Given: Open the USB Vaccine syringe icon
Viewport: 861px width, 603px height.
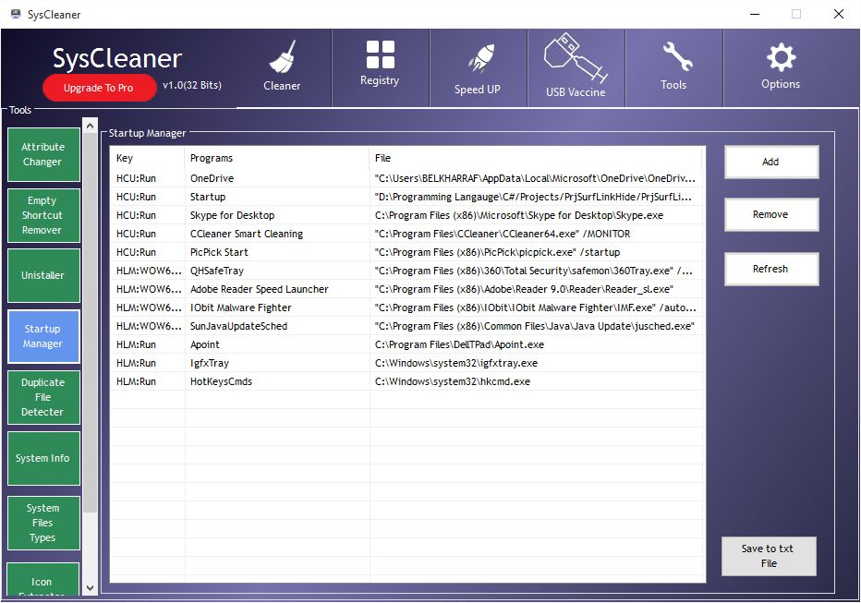Looking at the screenshot, I should [x=575, y=57].
